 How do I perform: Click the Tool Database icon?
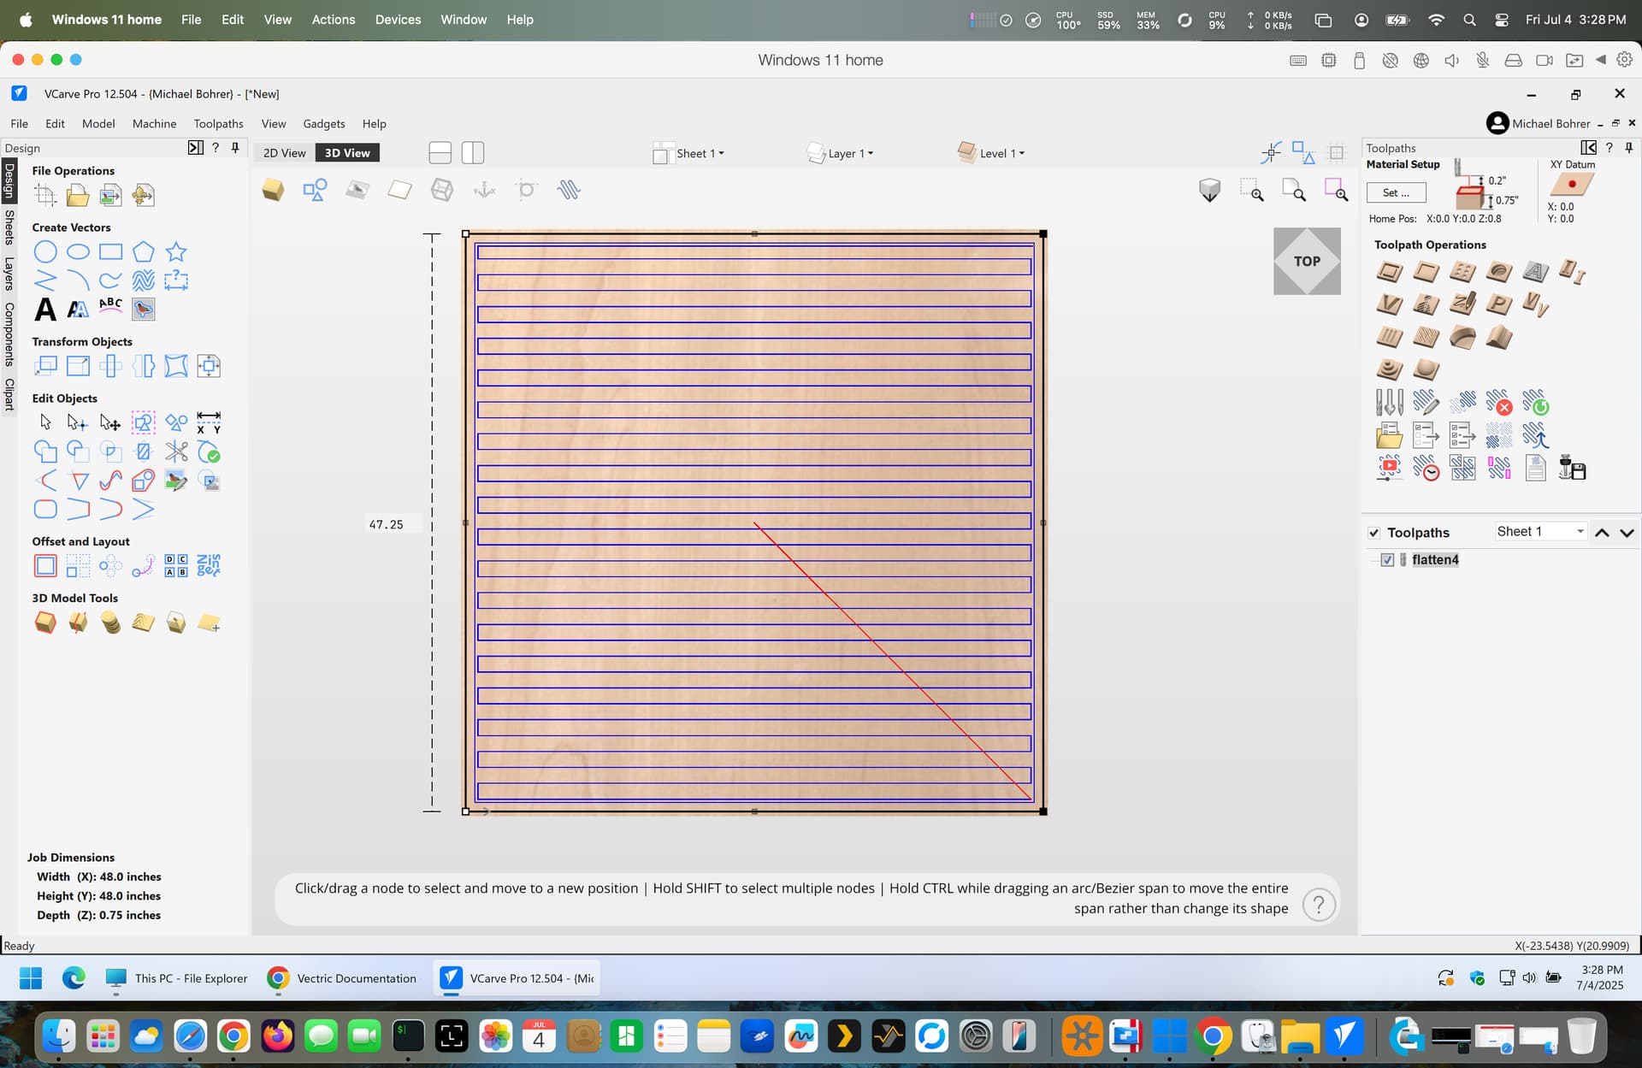(1390, 402)
